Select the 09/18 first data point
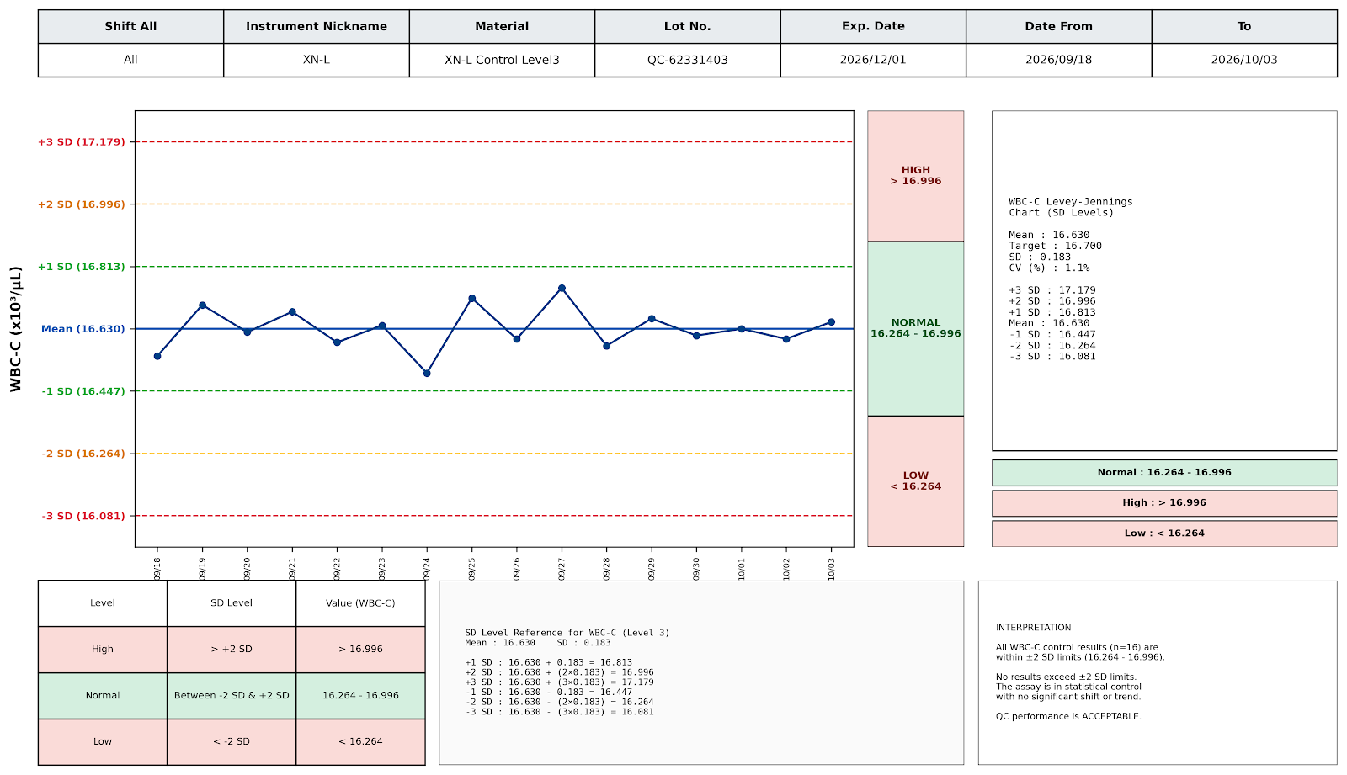 coord(157,356)
